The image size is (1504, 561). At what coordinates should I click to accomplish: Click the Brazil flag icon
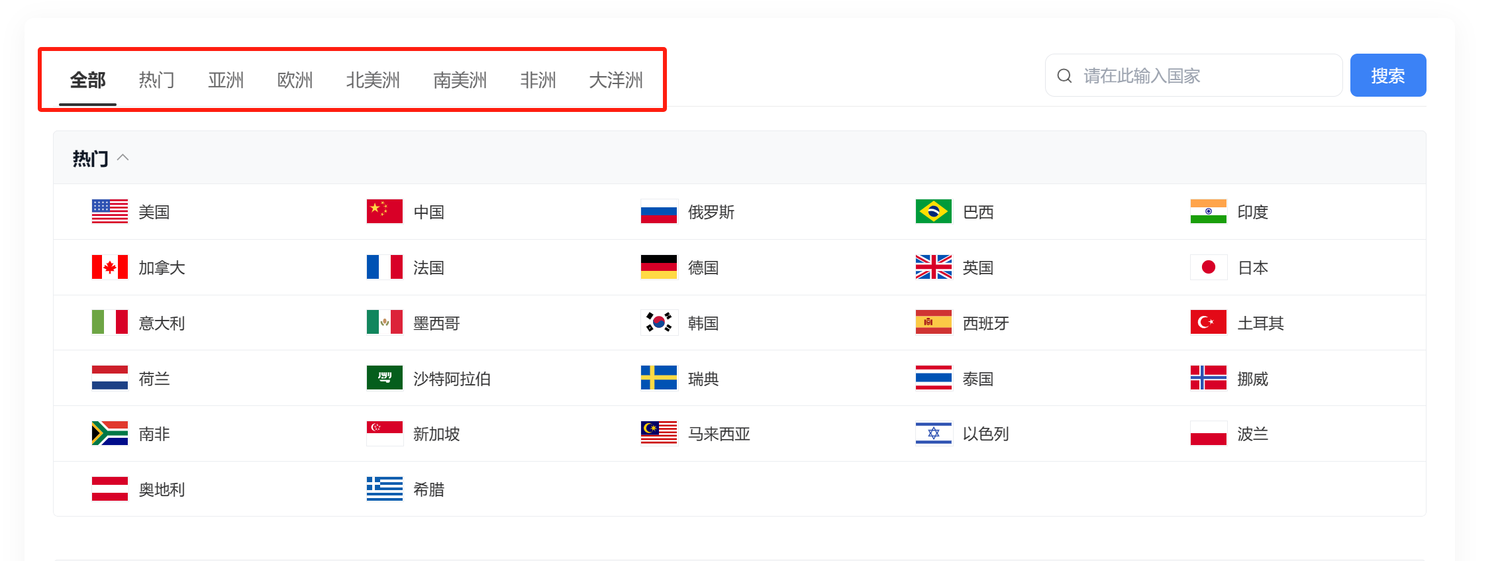[934, 211]
